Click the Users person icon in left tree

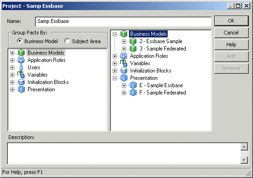click(21, 67)
